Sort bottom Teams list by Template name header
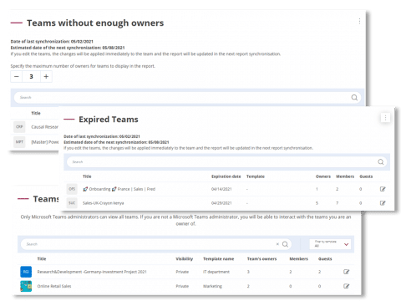Viewport: 401px width, 301px height. pos(219,259)
